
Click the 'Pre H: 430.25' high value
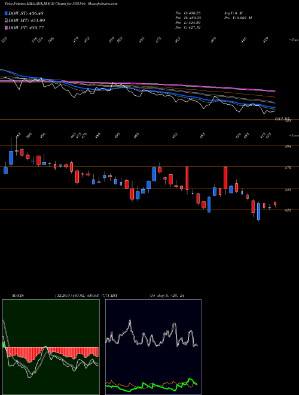[188, 18]
